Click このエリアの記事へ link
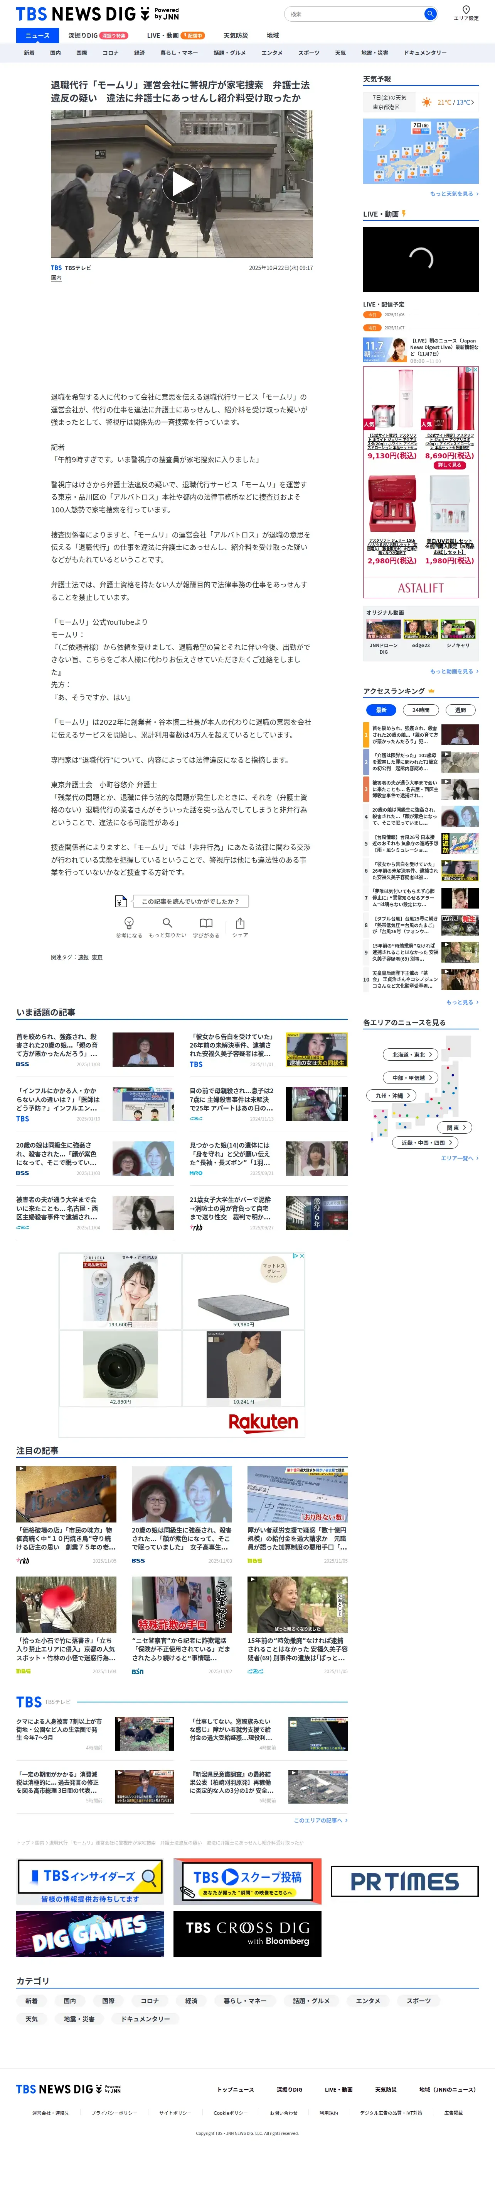Image resolution: width=495 pixels, height=2187 pixels. [320, 1820]
